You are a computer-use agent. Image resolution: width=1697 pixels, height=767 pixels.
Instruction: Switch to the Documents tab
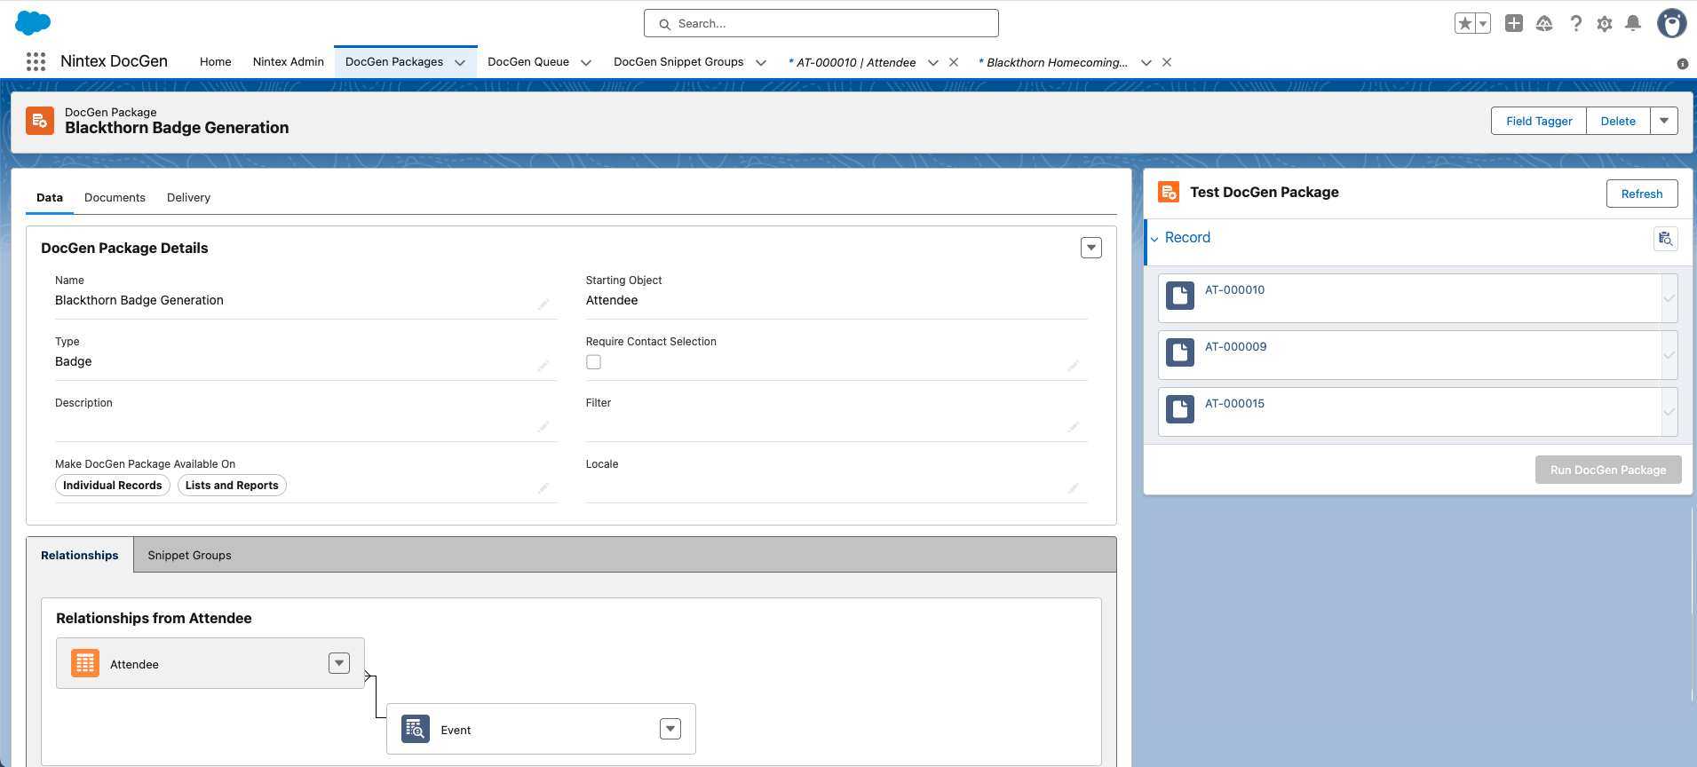click(x=115, y=197)
